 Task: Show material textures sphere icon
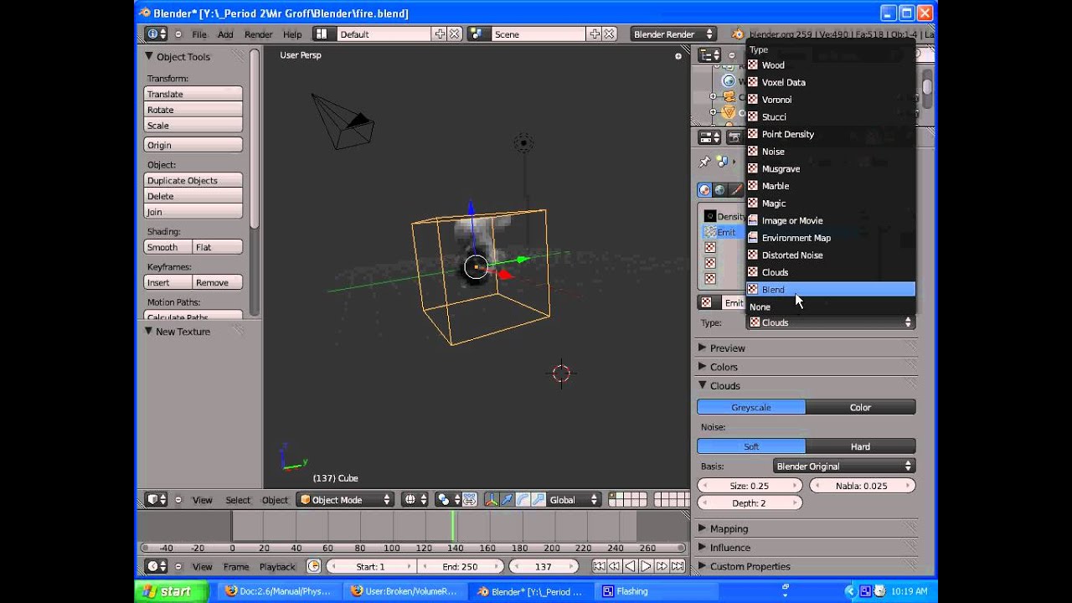click(x=704, y=190)
